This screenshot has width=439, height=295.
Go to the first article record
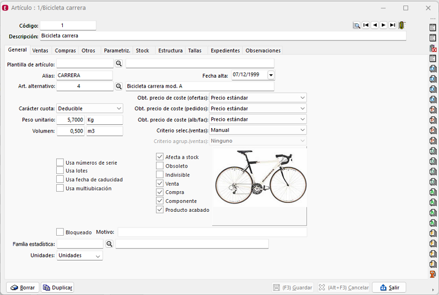[x=366, y=25]
